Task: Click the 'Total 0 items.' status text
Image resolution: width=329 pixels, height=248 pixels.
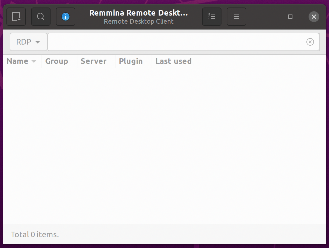Action: pyautogui.click(x=35, y=235)
